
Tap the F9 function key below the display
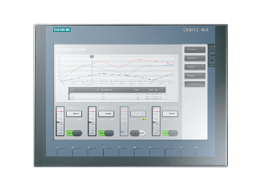185,152
